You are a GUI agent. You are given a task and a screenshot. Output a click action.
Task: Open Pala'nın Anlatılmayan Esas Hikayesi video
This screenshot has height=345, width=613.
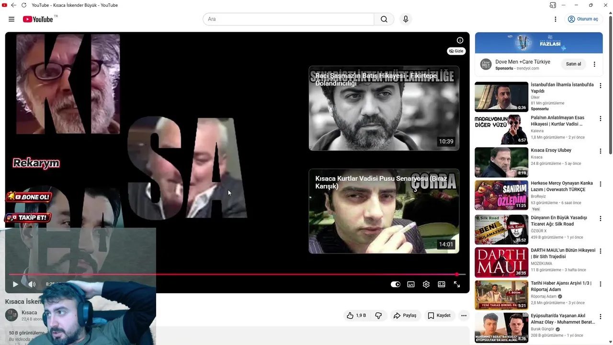coord(557,121)
